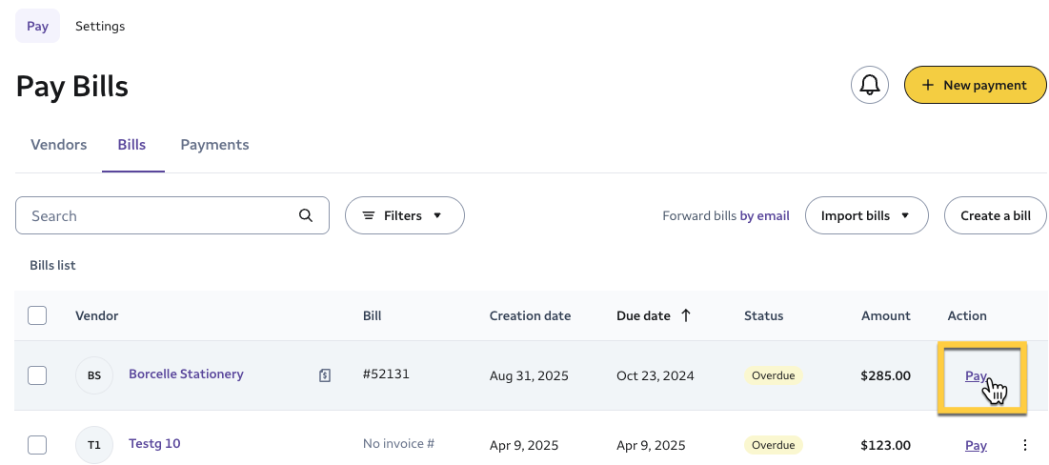Check the Borcelle Stationery row checkbox
The image size is (1049, 465).
point(37,375)
